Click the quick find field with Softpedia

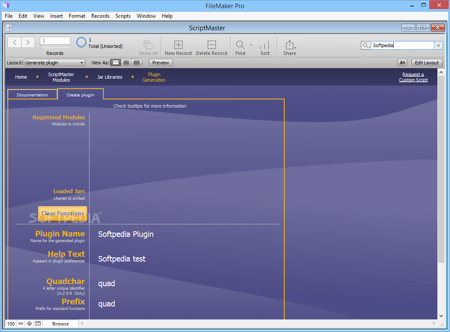(x=403, y=45)
